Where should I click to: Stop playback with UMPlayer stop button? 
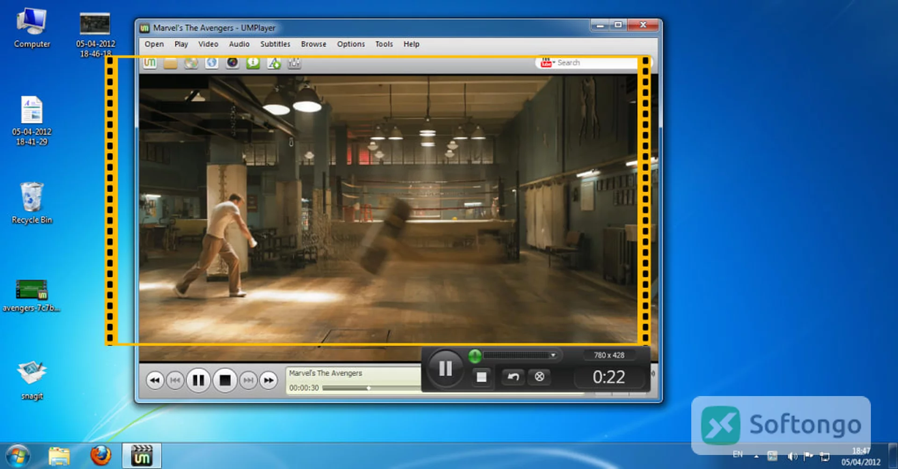coord(225,380)
